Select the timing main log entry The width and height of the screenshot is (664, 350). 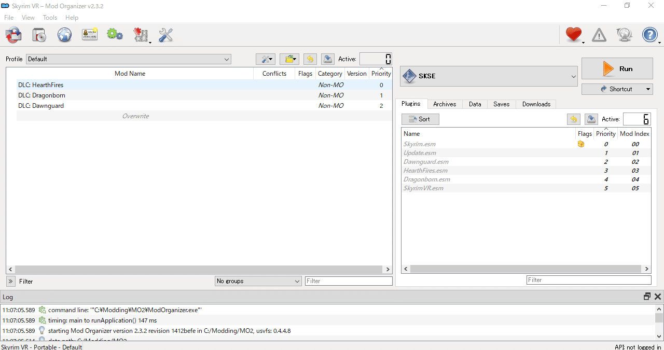click(328, 320)
